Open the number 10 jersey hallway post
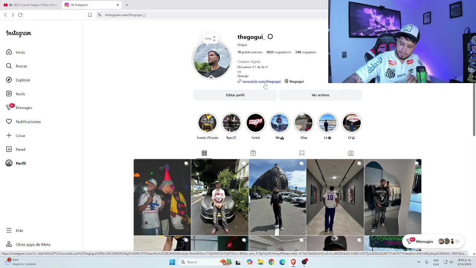Image resolution: width=476 pixels, height=268 pixels. 335,197
